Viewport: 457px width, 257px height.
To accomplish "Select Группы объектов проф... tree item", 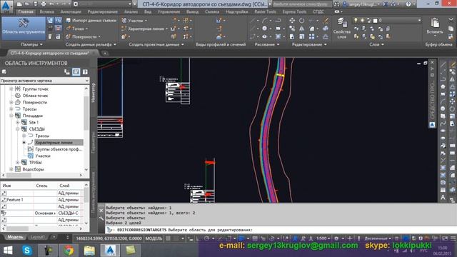I will (x=59, y=149).
